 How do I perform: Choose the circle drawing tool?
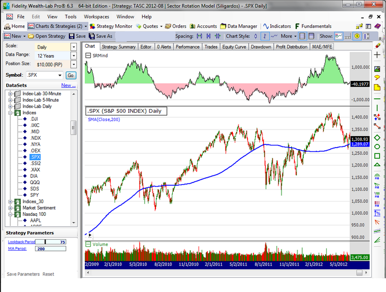pos(377,147)
